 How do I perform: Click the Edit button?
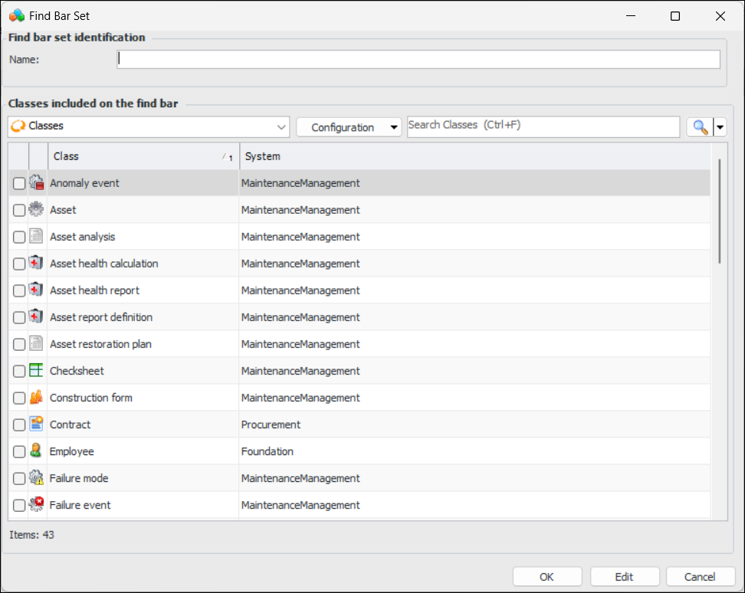[x=624, y=577]
